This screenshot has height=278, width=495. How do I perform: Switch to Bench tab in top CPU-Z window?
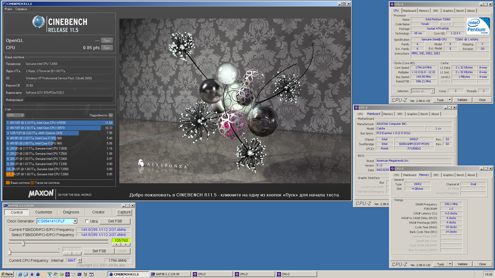point(460,11)
